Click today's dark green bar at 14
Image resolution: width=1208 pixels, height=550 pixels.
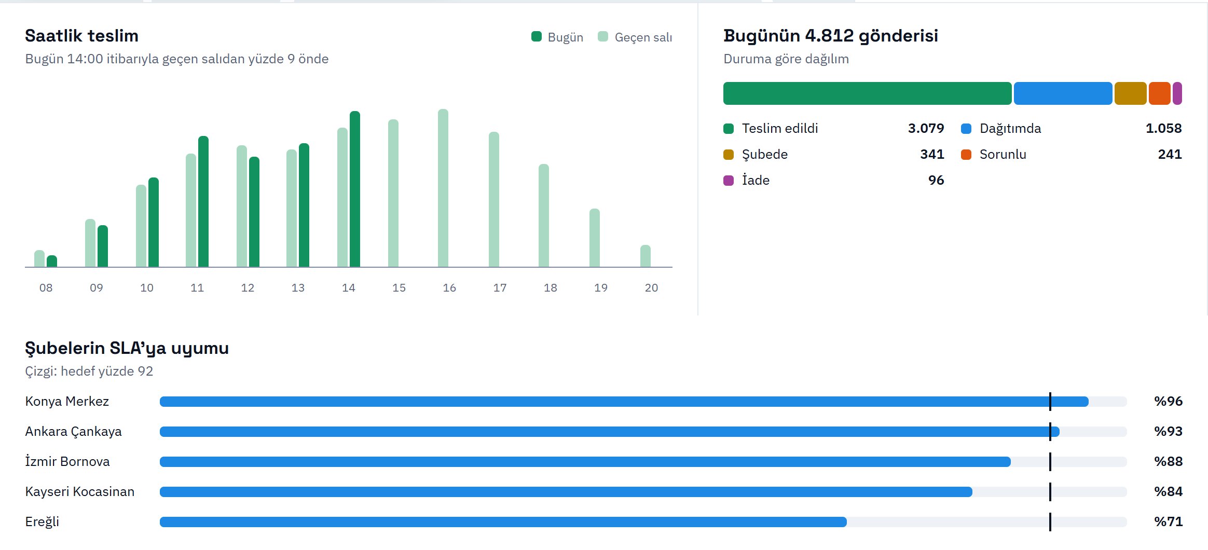point(355,189)
